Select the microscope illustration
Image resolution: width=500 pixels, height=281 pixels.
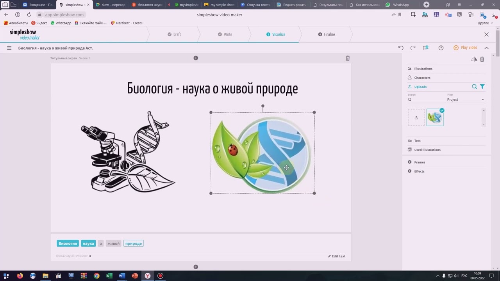pyautogui.click(x=128, y=152)
